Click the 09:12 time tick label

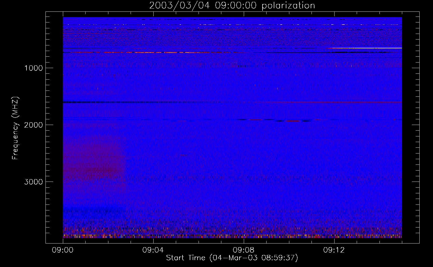pos(334,250)
